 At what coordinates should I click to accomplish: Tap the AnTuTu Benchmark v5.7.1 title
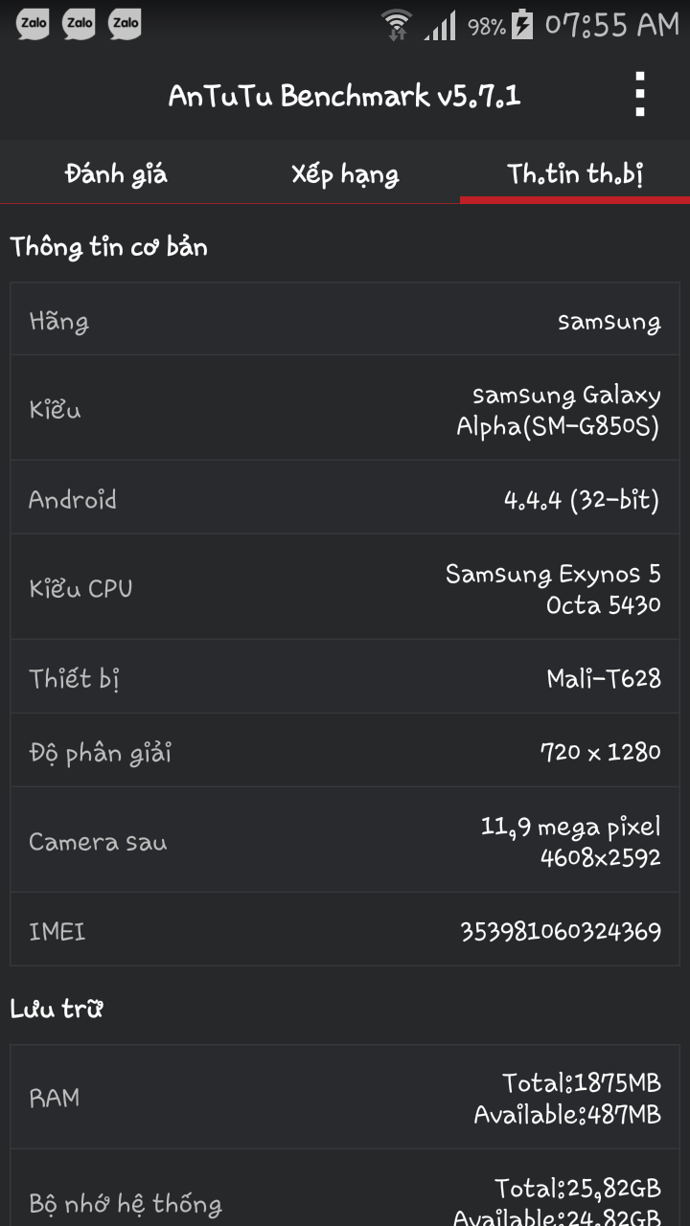click(x=345, y=96)
